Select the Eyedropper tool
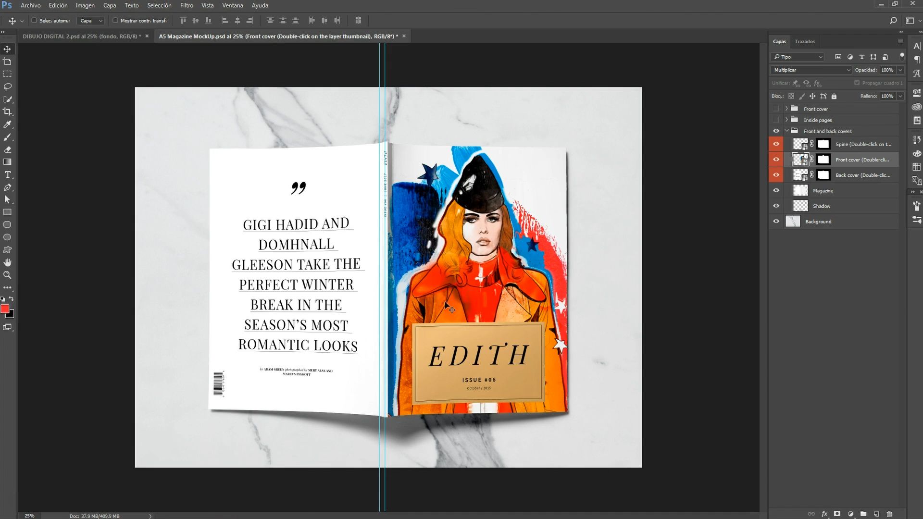Viewport: 923px width, 519px height. pyautogui.click(x=7, y=124)
